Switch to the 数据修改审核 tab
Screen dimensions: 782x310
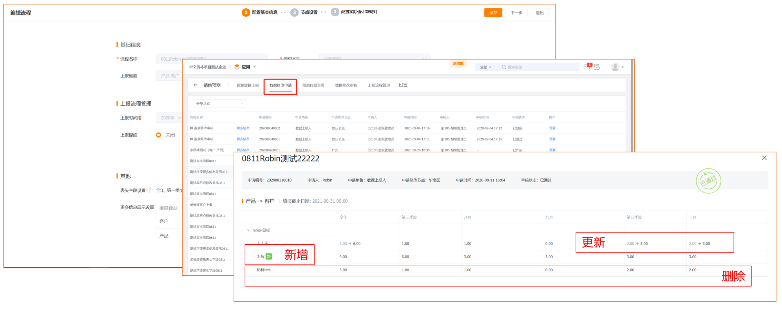coord(346,85)
